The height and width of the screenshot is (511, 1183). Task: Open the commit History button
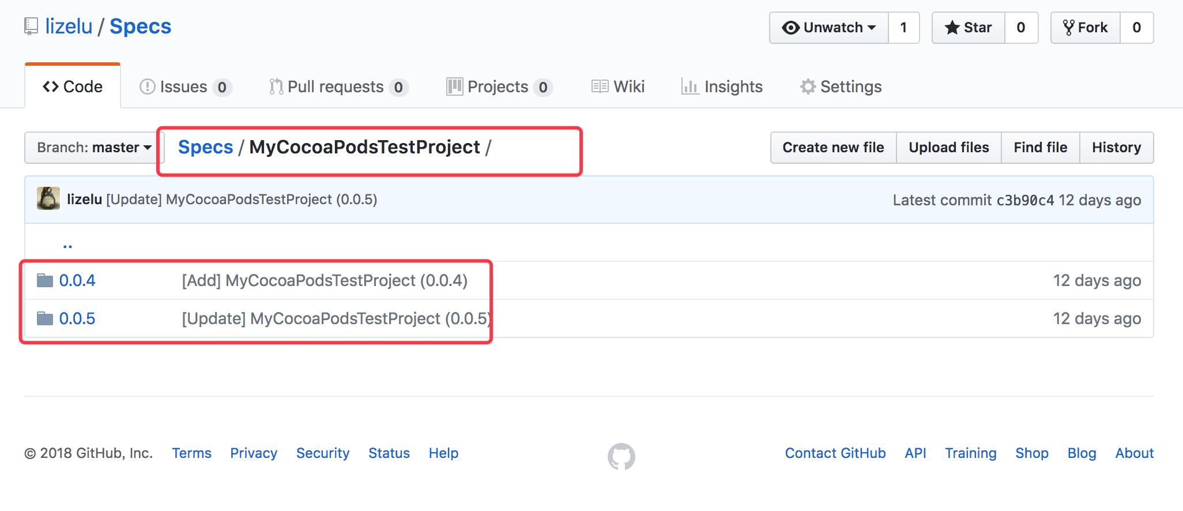point(1116,148)
